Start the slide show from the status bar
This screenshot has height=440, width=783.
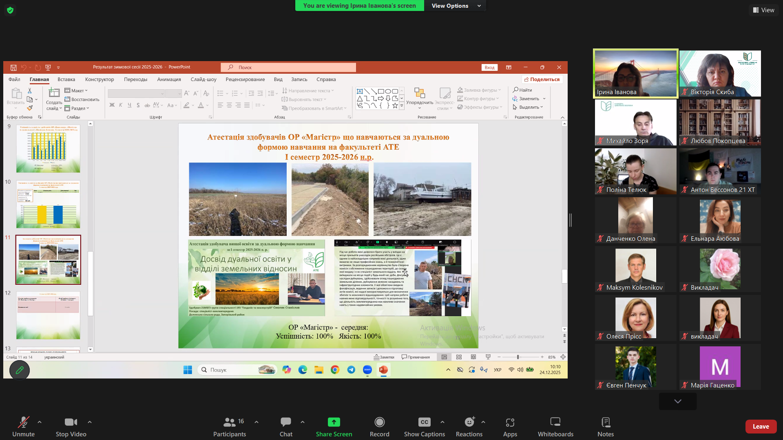tap(488, 356)
